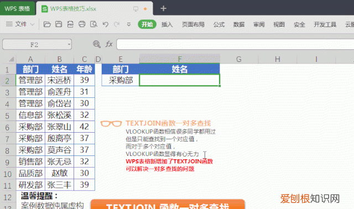Select column F header
Screen dimensions: 354x209
(179, 59)
